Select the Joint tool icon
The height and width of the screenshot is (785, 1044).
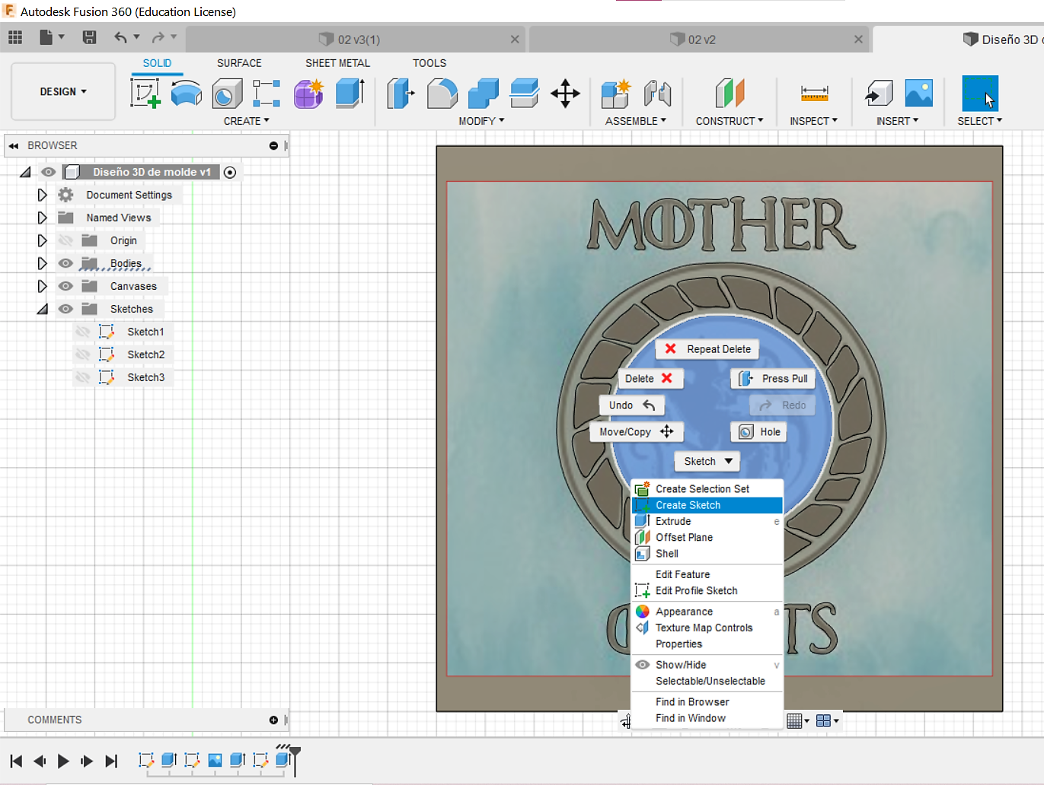pyautogui.click(x=657, y=94)
